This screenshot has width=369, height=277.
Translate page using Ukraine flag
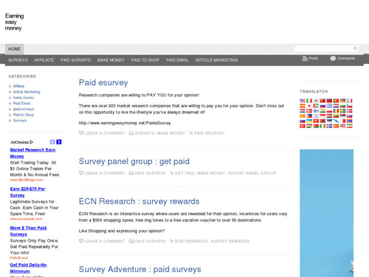point(309,121)
